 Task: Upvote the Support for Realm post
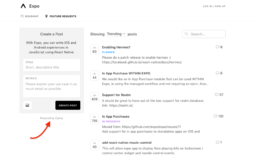(x=94, y=95)
